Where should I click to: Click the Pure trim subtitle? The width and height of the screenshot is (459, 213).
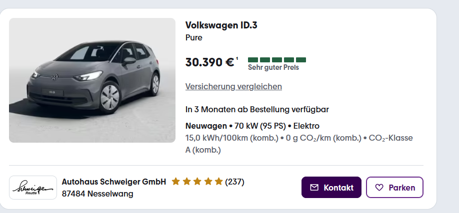click(193, 37)
